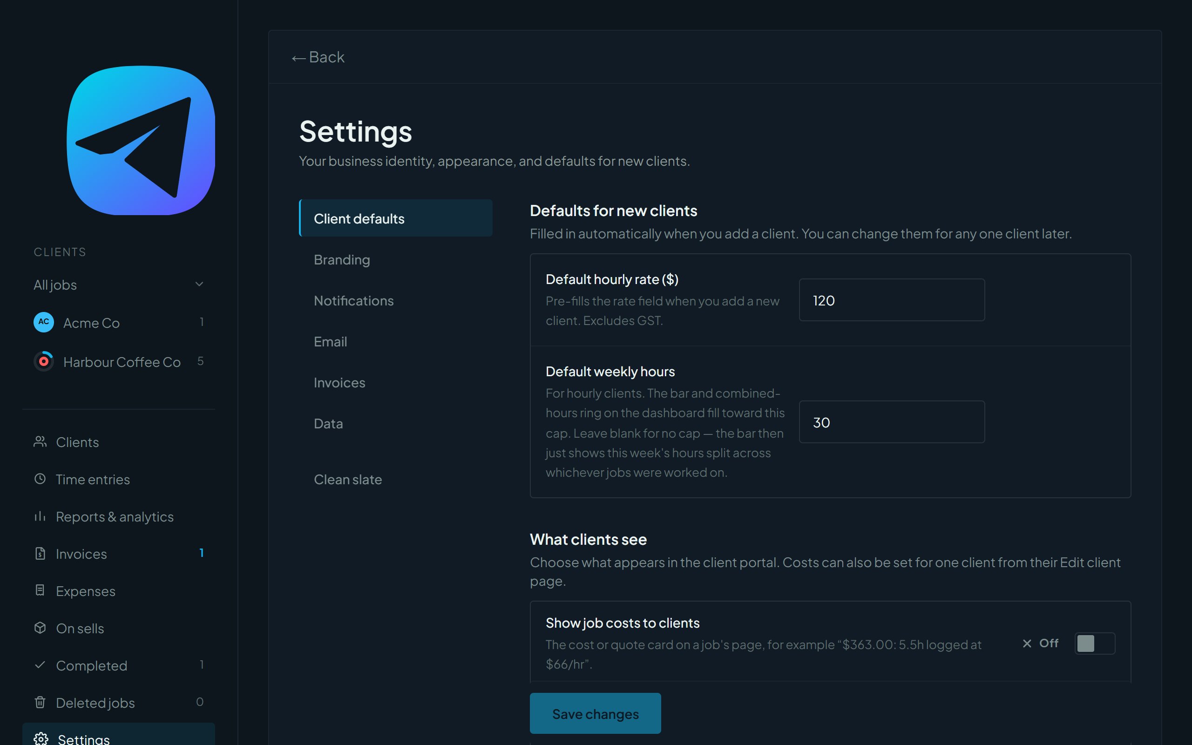Click the Default hourly rate input field
1192x745 pixels.
(x=892, y=300)
